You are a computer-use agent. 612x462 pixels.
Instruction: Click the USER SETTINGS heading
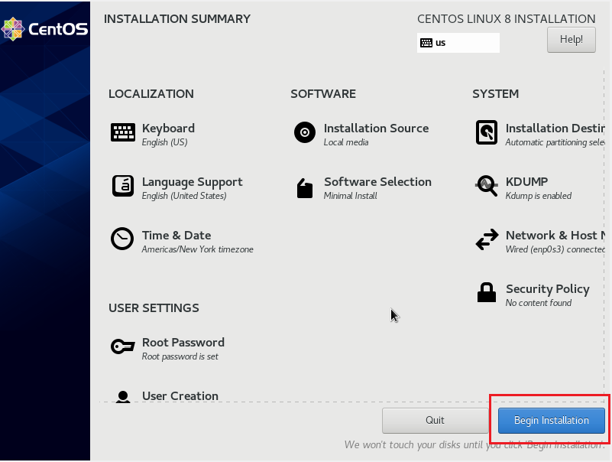pos(154,308)
